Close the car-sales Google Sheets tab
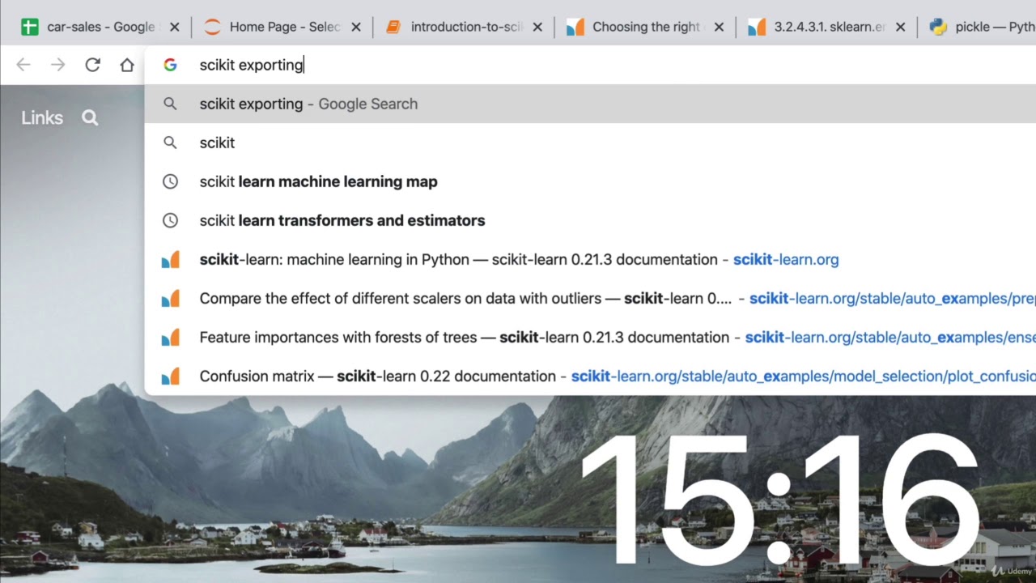 pyautogui.click(x=175, y=27)
